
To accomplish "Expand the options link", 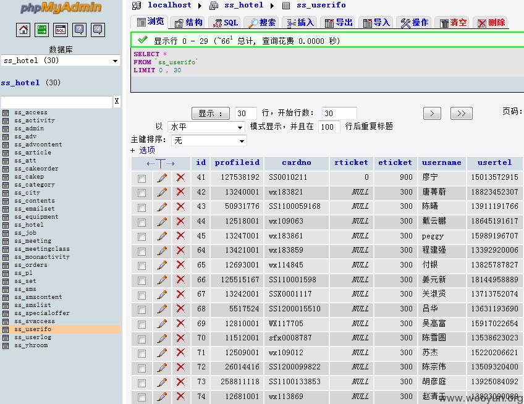I will pos(147,150).
